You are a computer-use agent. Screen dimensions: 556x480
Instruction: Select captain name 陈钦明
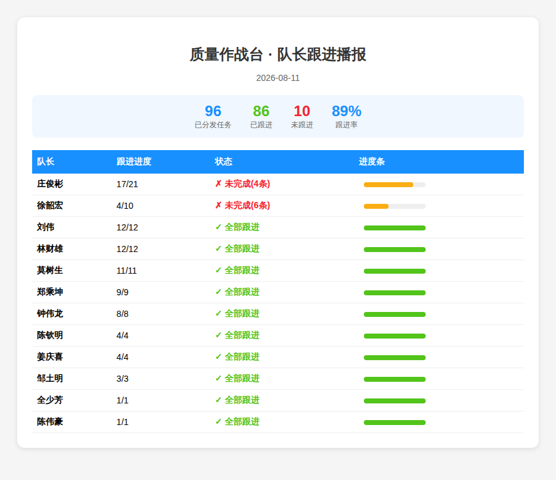[x=50, y=335]
